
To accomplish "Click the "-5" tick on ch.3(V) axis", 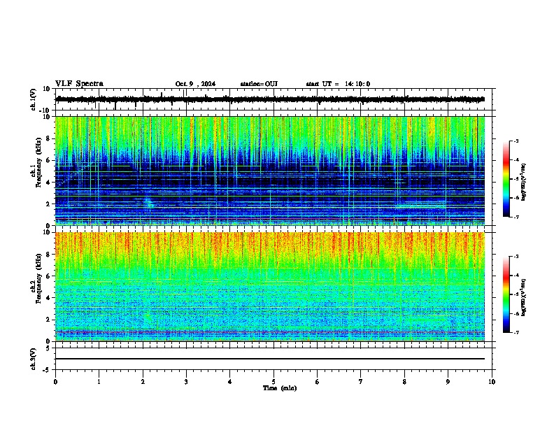I will (x=47, y=370).
